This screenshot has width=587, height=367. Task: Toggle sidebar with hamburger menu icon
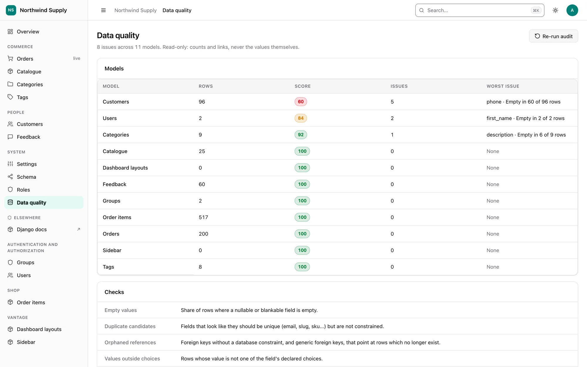click(x=103, y=10)
